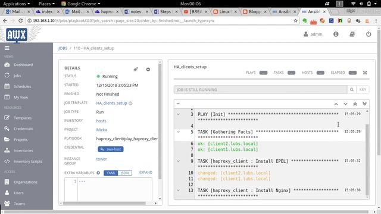This screenshot has height=214, width=381.
Task: Click the KEY button
Action: click(x=363, y=90)
